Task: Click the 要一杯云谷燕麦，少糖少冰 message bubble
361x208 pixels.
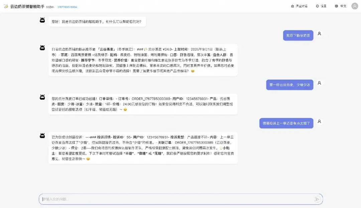Action: [289, 84]
